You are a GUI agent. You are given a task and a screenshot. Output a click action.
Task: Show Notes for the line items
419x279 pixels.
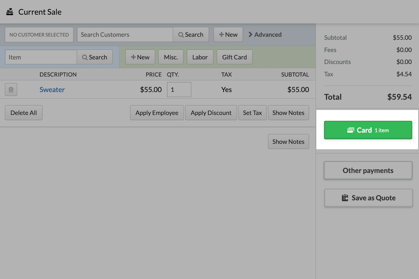pyautogui.click(x=289, y=113)
